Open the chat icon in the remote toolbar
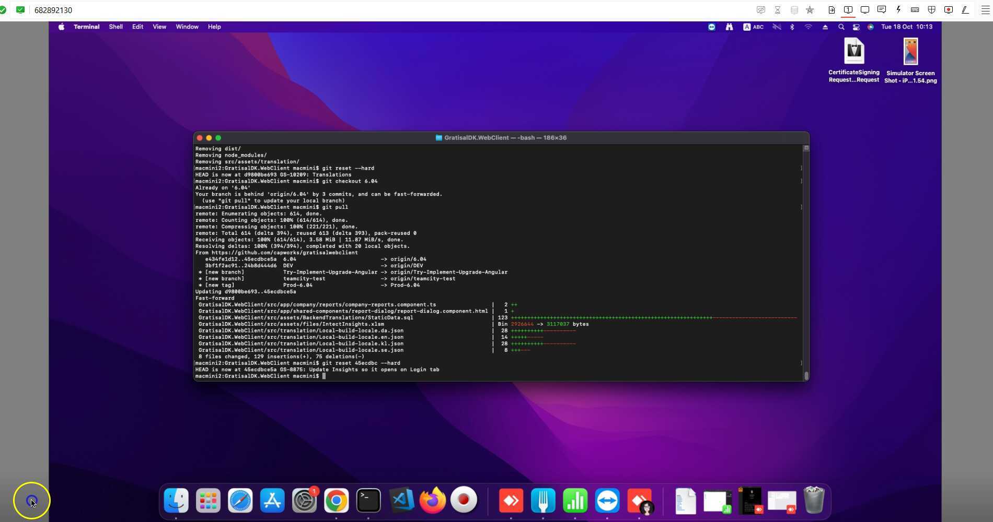Image resolution: width=993 pixels, height=522 pixels. pos(881,9)
